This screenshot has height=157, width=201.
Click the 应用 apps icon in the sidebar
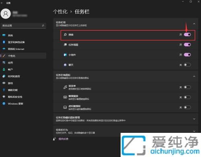(4, 62)
